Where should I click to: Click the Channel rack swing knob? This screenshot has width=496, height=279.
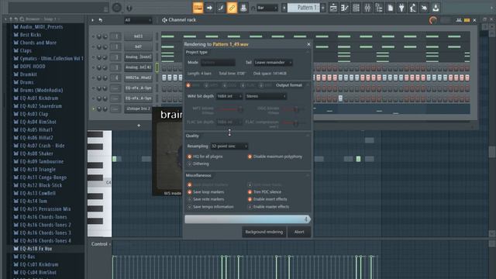point(433,20)
